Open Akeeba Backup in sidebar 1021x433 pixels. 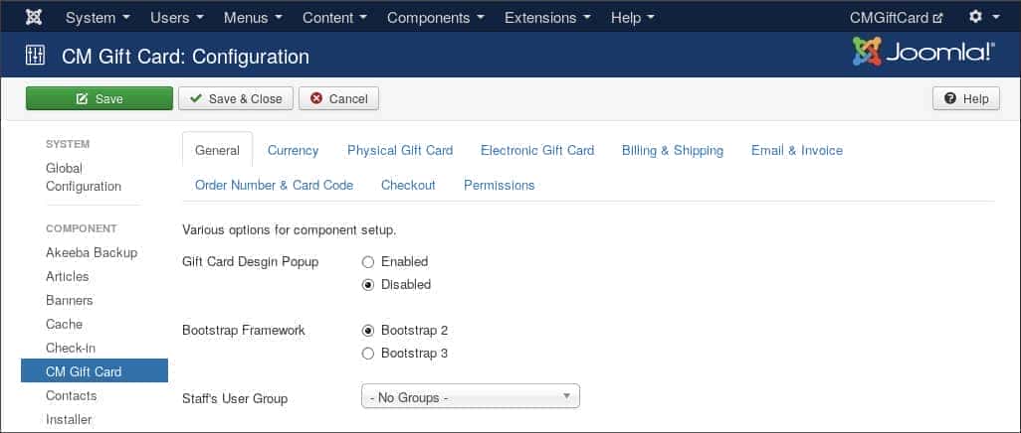92,252
